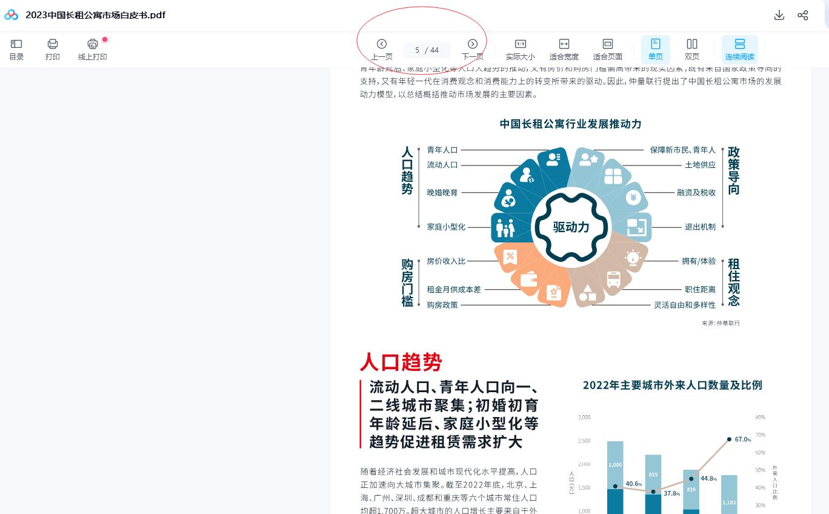Click the file title 2023中国长租公寓市场白皮书.pdf
The width and height of the screenshot is (829, 514).
coord(95,15)
